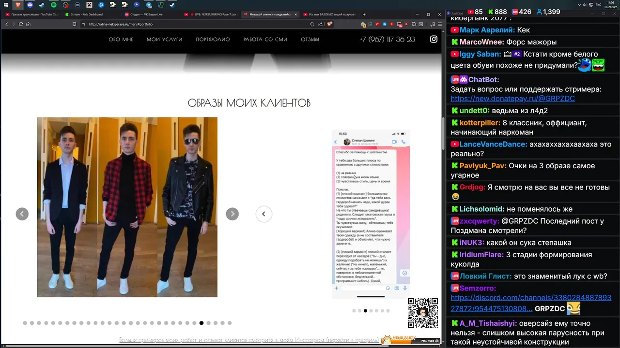Click username kotterpiller in chat

[x=480, y=123]
